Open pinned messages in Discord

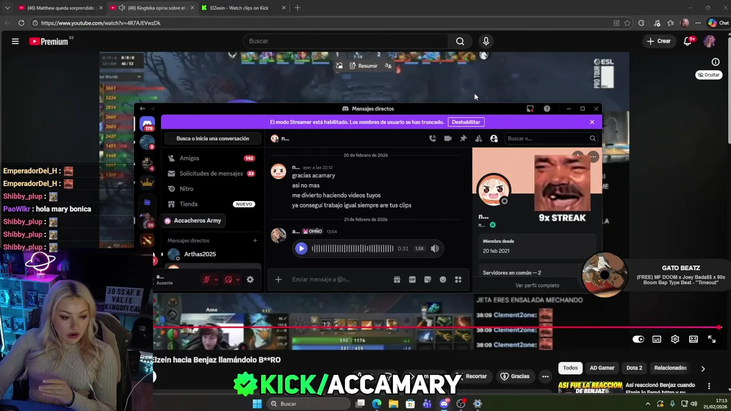(x=463, y=138)
